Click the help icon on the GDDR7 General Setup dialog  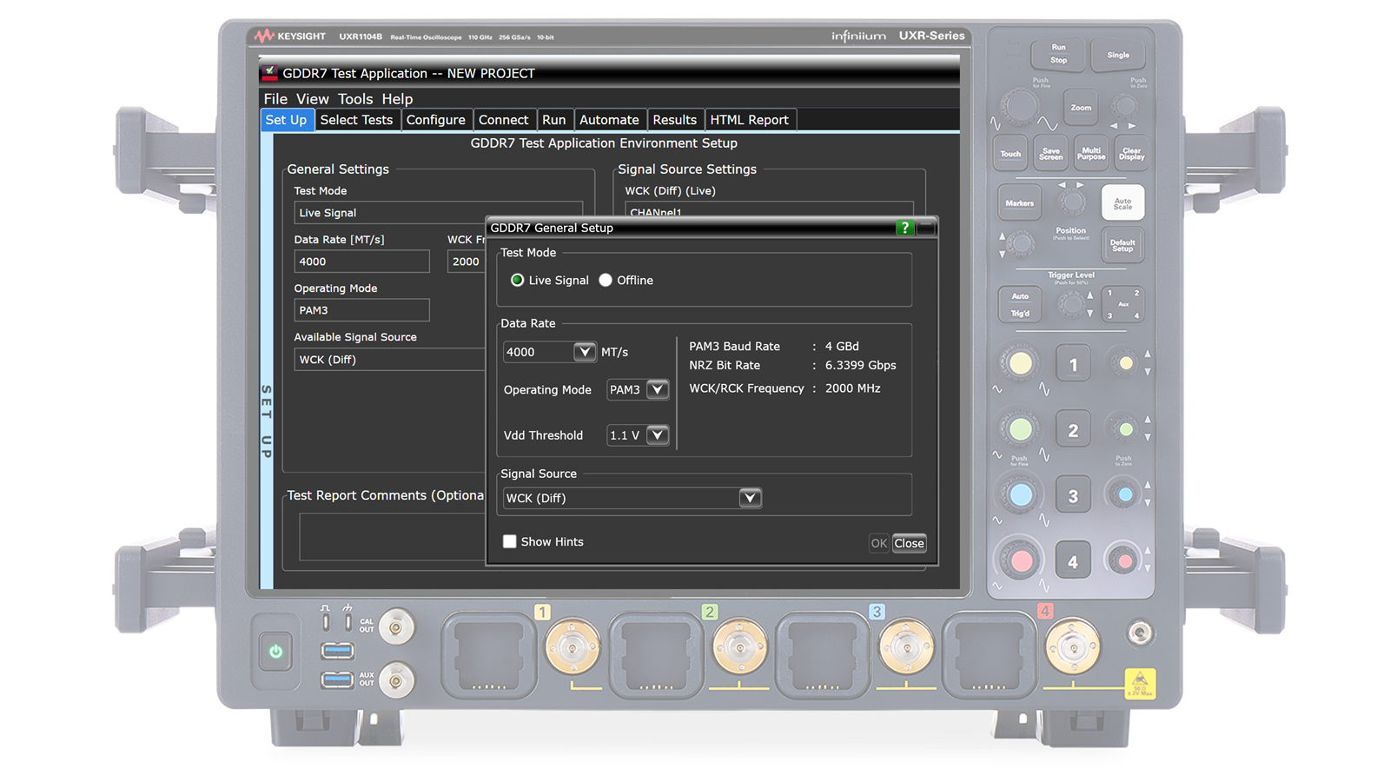coord(906,228)
